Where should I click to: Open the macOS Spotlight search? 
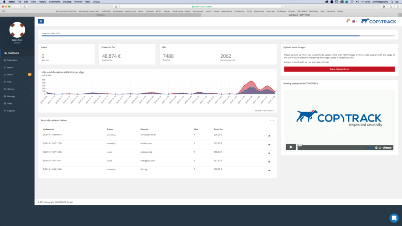pos(392,2)
